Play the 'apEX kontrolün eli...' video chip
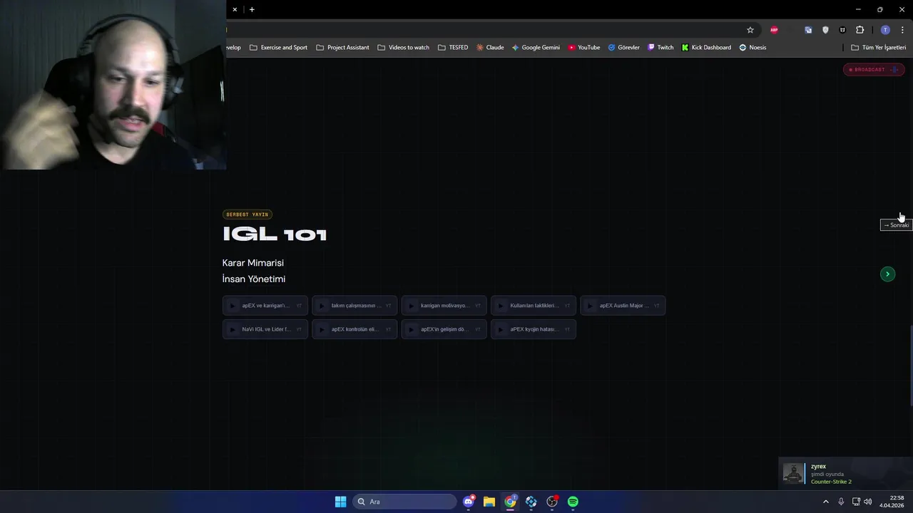The image size is (913, 513). pos(355,329)
